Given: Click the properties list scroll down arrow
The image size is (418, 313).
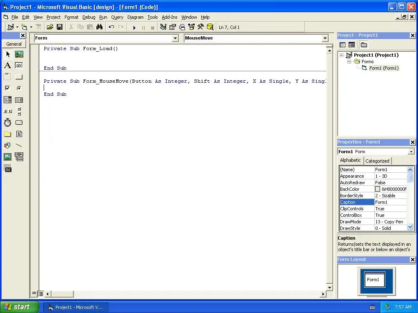Looking at the screenshot, I should pyautogui.click(x=410, y=227).
